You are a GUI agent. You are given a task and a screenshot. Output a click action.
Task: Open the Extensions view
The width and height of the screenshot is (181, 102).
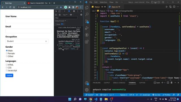point(87,42)
